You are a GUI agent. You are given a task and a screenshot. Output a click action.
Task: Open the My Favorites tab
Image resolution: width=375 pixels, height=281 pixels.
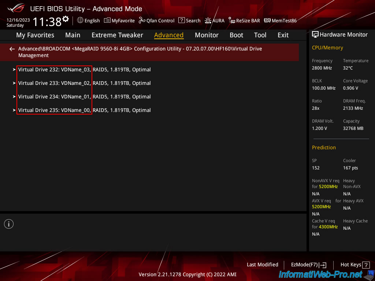35,35
